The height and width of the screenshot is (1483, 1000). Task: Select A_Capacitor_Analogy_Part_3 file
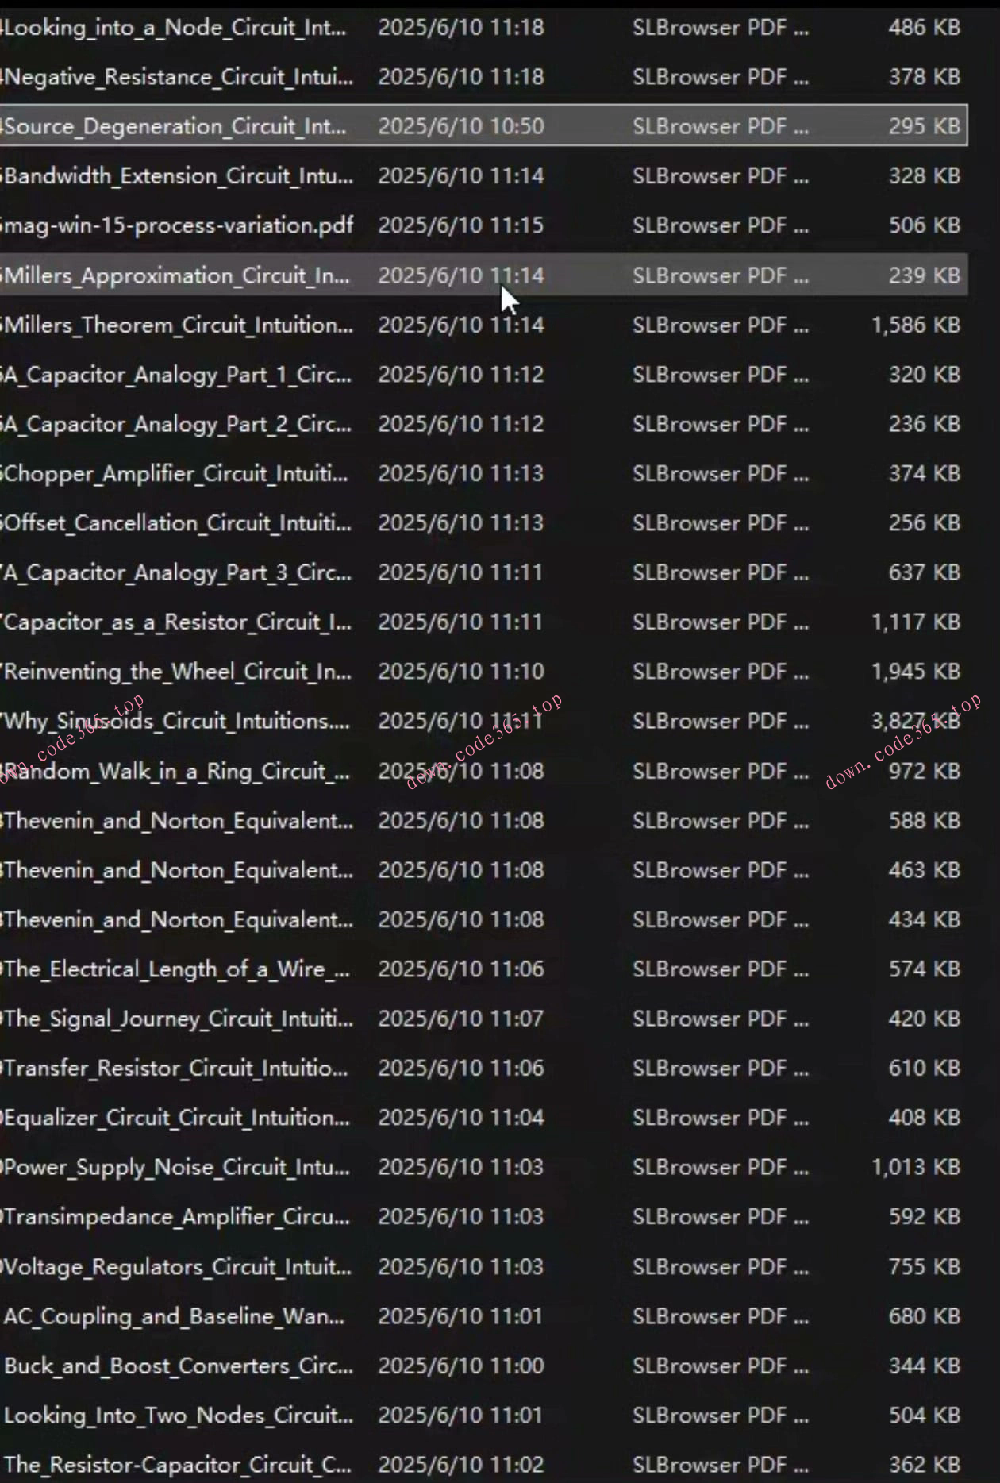[x=178, y=572]
